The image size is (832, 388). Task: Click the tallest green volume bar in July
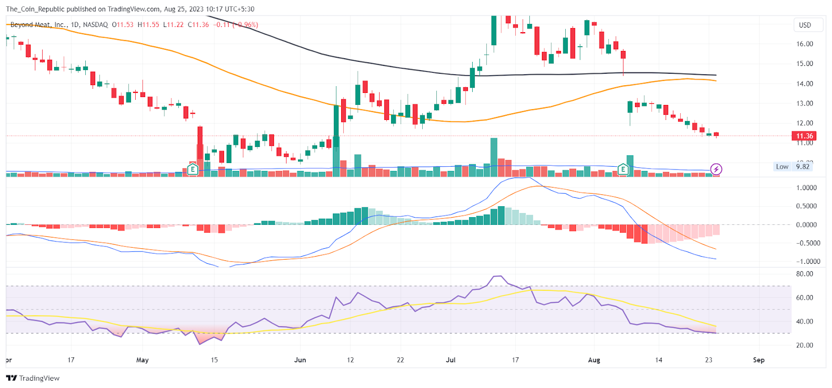pyautogui.click(x=494, y=157)
